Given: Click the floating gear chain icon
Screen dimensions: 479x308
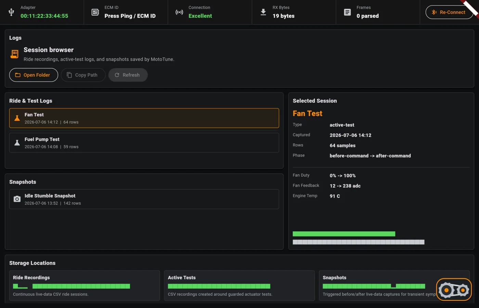Looking at the screenshot, I should (454, 290).
